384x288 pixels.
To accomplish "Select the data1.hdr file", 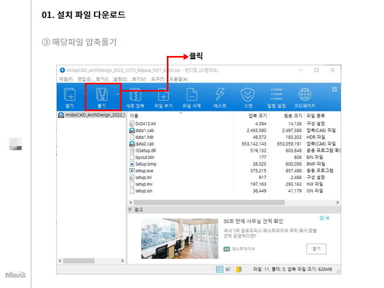I will pyautogui.click(x=144, y=137).
